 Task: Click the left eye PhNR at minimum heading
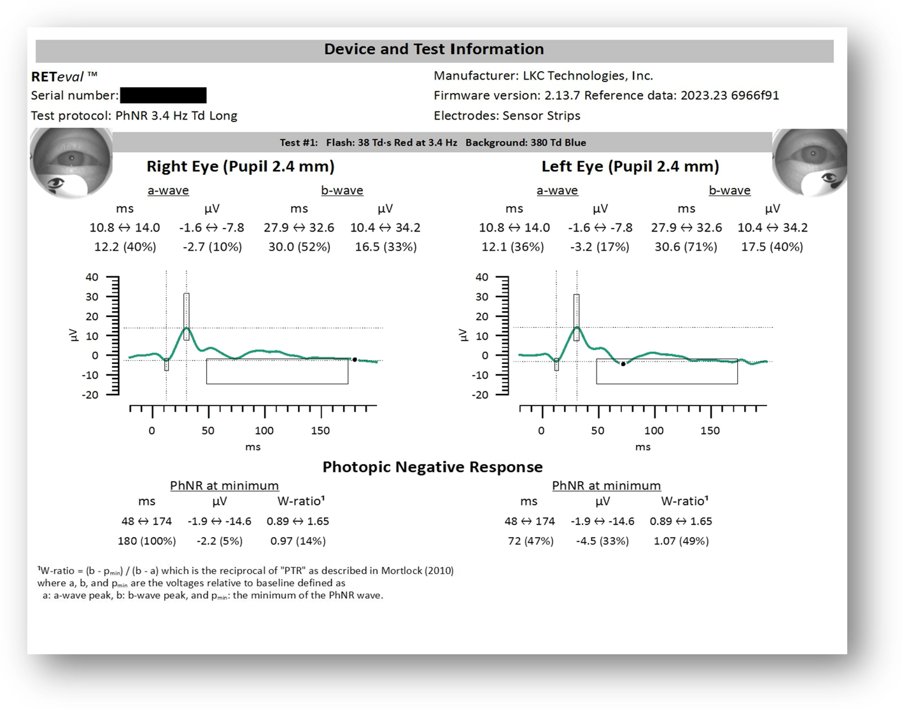(606, 486)
